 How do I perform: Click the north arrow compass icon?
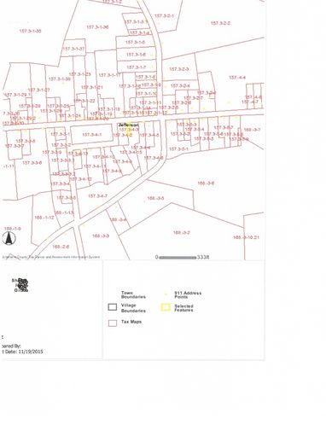tap(9, 238)
